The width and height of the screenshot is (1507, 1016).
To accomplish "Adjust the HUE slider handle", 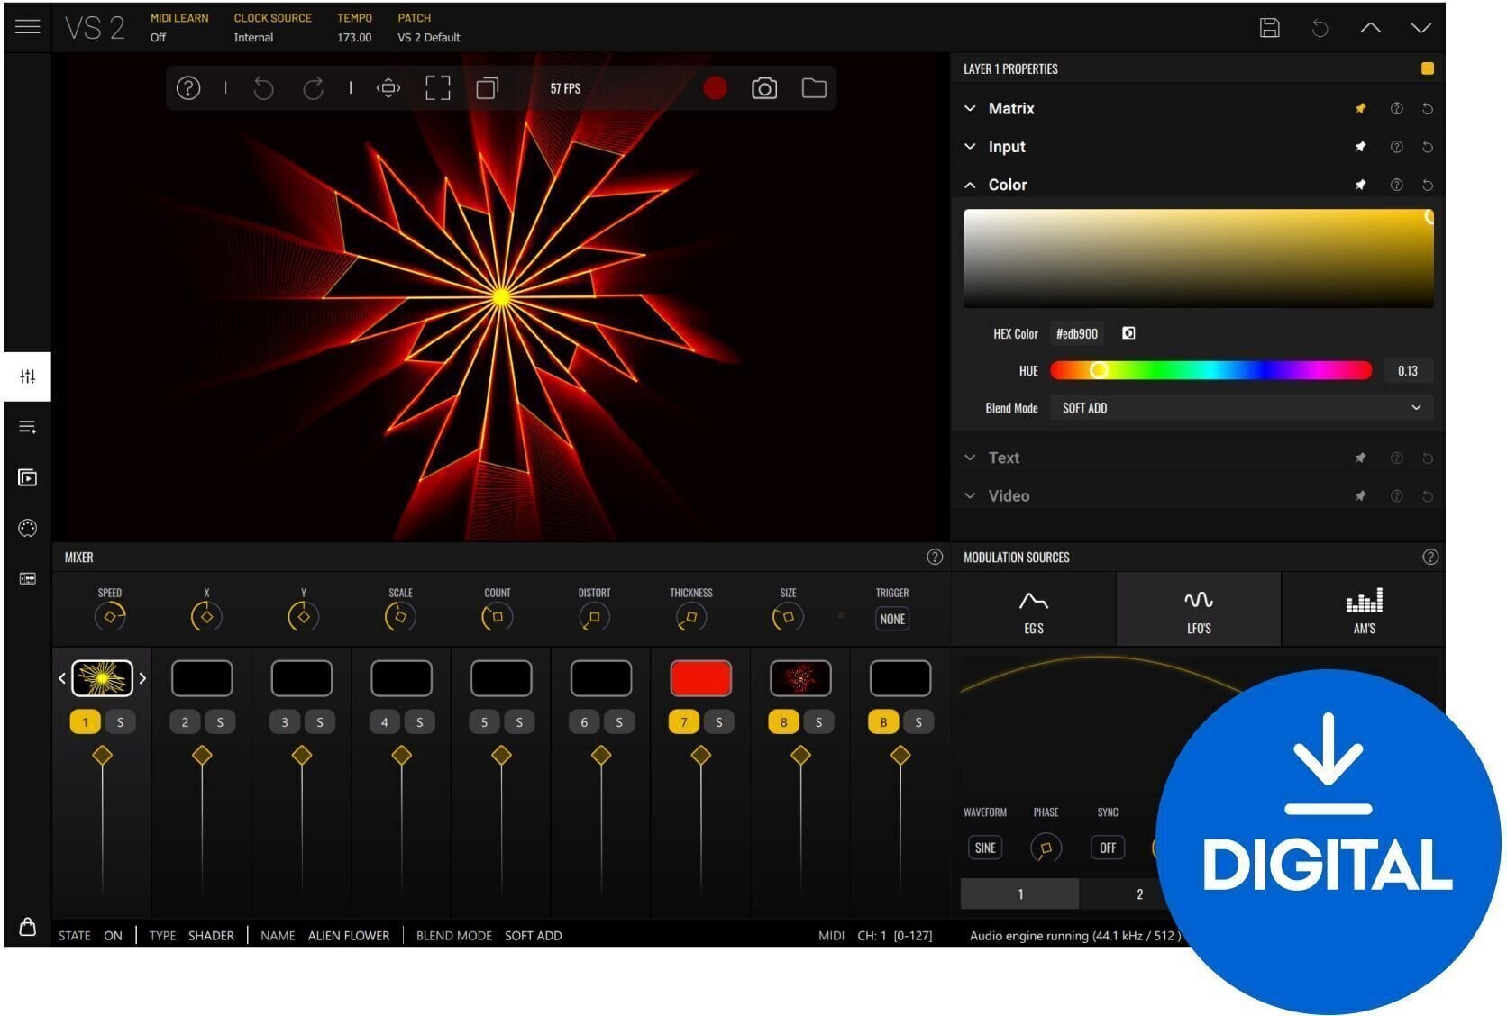I will pos(1099,370).
